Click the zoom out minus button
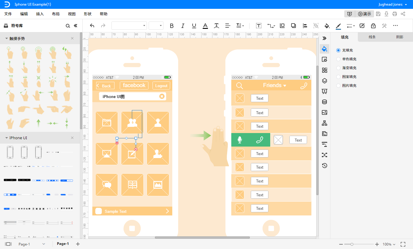413x249 pixels. click(x=341, y=244)
